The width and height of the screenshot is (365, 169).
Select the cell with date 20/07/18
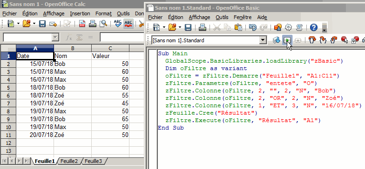point(35,135)
